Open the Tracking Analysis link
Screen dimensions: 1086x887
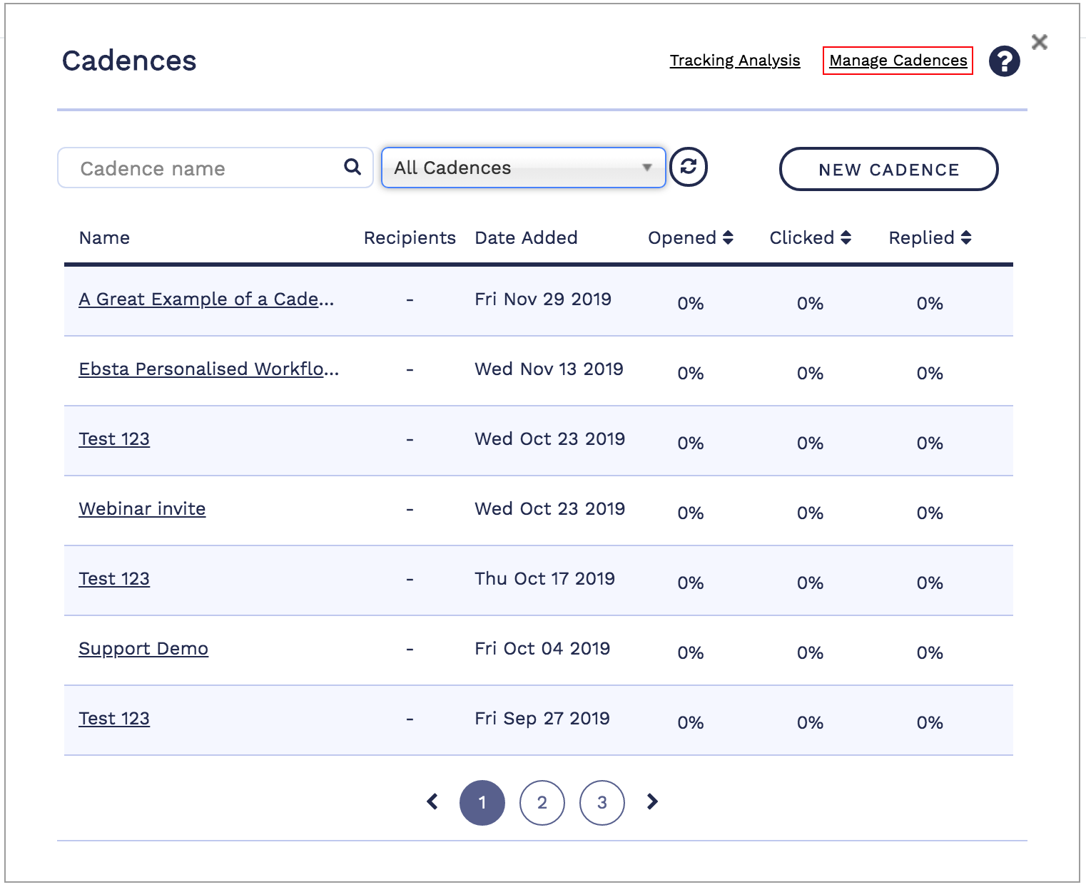(734, 61)
